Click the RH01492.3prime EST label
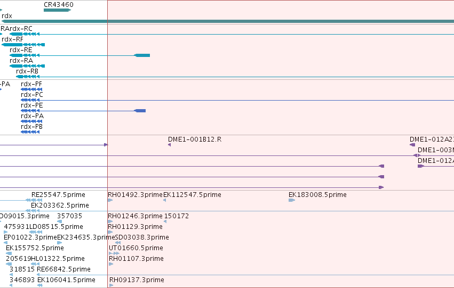Image resolution: width=454 pixels, height=288 pixels. [135, 195]
